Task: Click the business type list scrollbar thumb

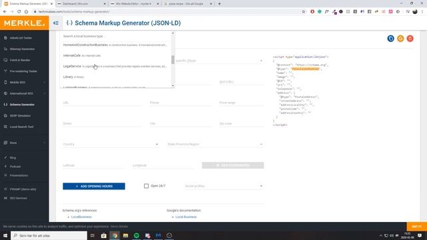Action: pyautogui.click(x=173, y=59)
